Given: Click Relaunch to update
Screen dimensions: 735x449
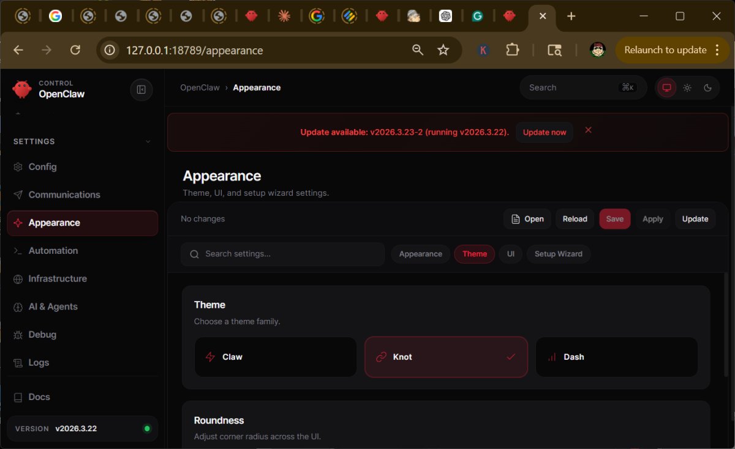Looking at the screenshot, I should [665, 50].
